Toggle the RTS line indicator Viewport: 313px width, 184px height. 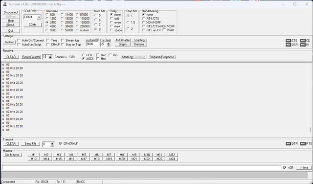click(x=303, y=144)
